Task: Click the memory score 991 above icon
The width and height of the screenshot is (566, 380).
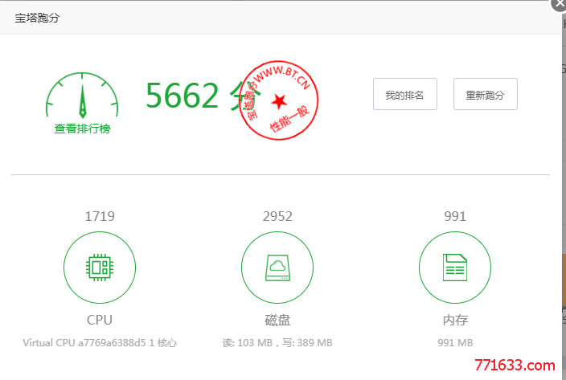Action: (x=455, y=216)
